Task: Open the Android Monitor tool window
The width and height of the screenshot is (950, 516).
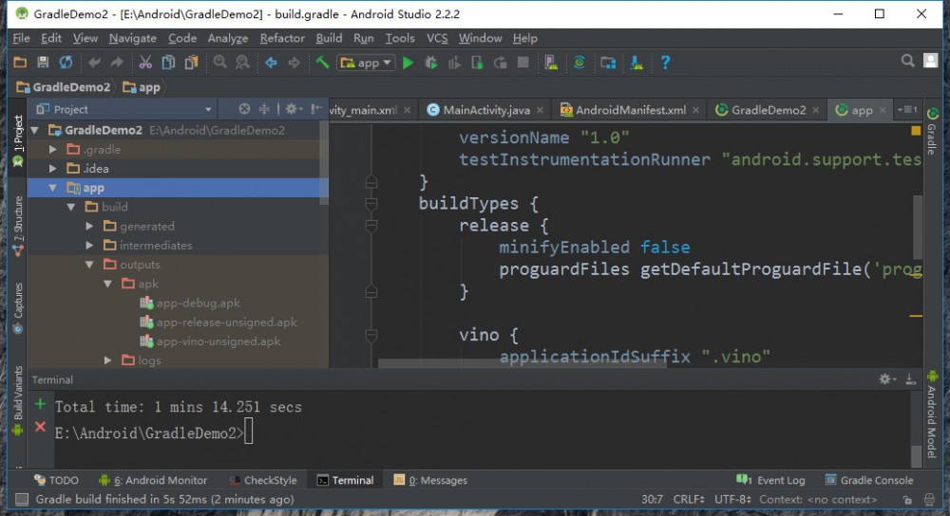Action: point(153,480)
